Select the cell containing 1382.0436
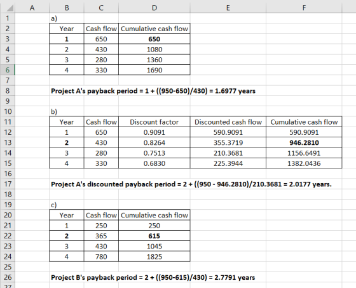 coord(304,163)
